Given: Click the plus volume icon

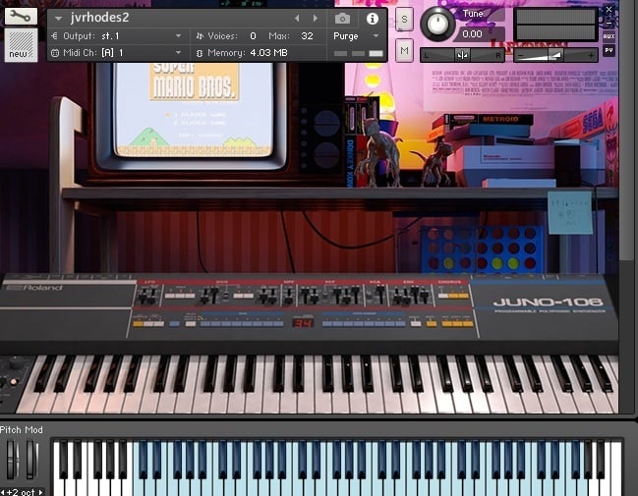Looking at the screenshot, I should coord(591,55).
